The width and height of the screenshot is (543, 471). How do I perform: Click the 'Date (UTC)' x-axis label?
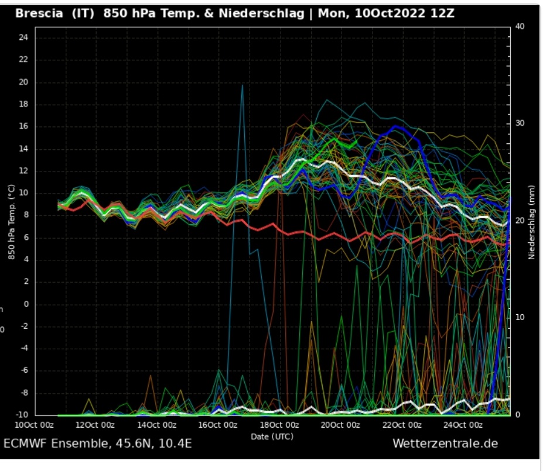[x=272, y=436]
